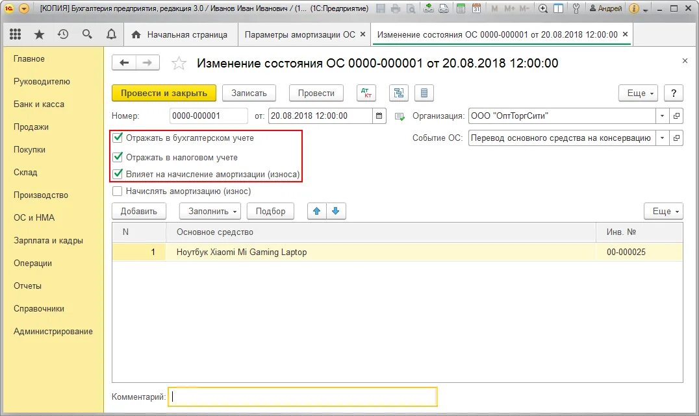The height and width of the screenshot is (416, 699).
Task: Open the Администрирование section
Action: click(53, 332)
